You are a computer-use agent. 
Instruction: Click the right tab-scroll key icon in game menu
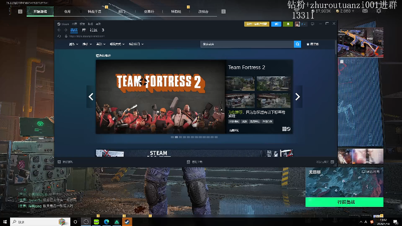(223, 12)
